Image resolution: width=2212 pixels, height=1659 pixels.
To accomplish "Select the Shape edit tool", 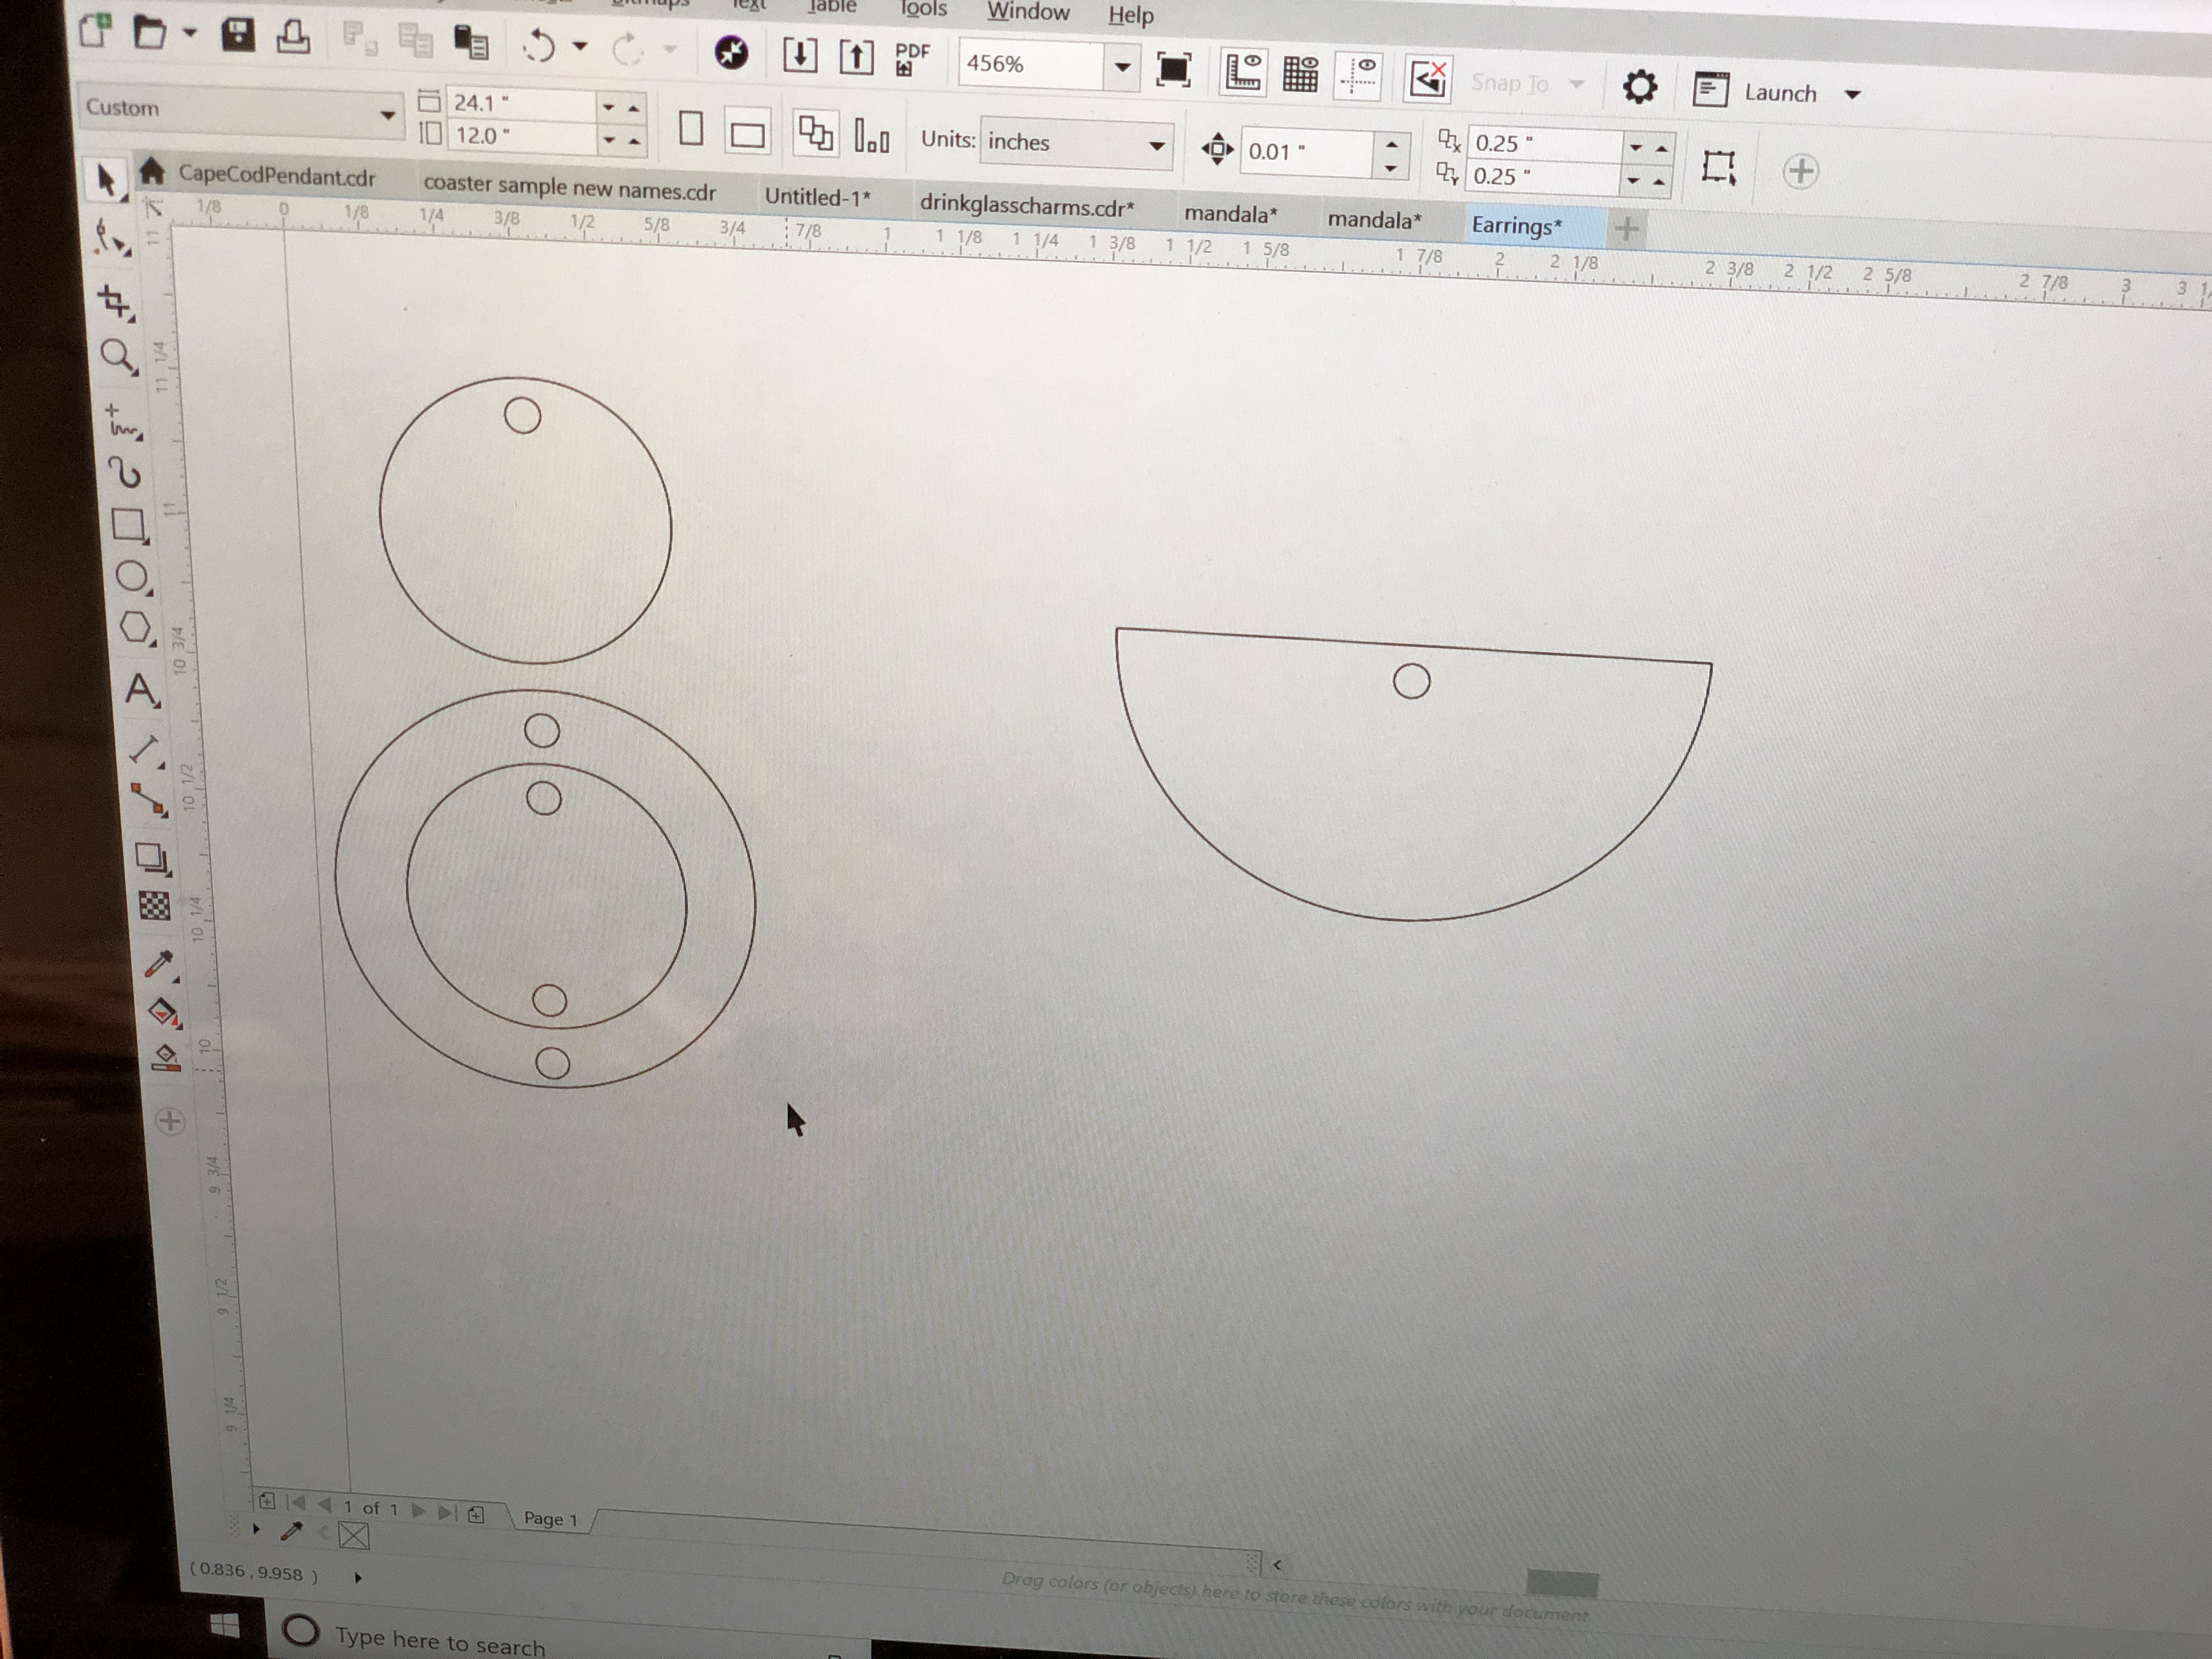I will coord(111,240).
